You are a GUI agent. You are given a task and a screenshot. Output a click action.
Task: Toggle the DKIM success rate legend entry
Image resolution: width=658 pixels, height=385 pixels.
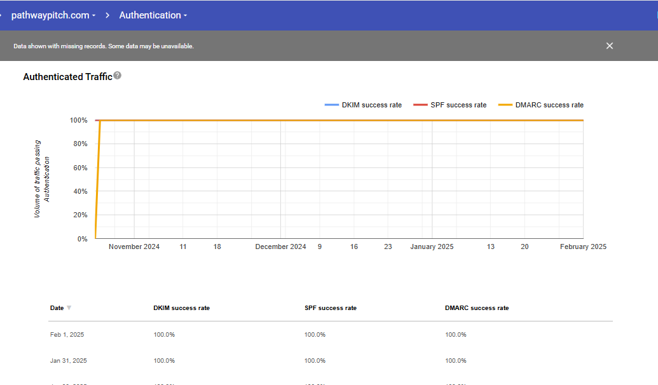364,105
